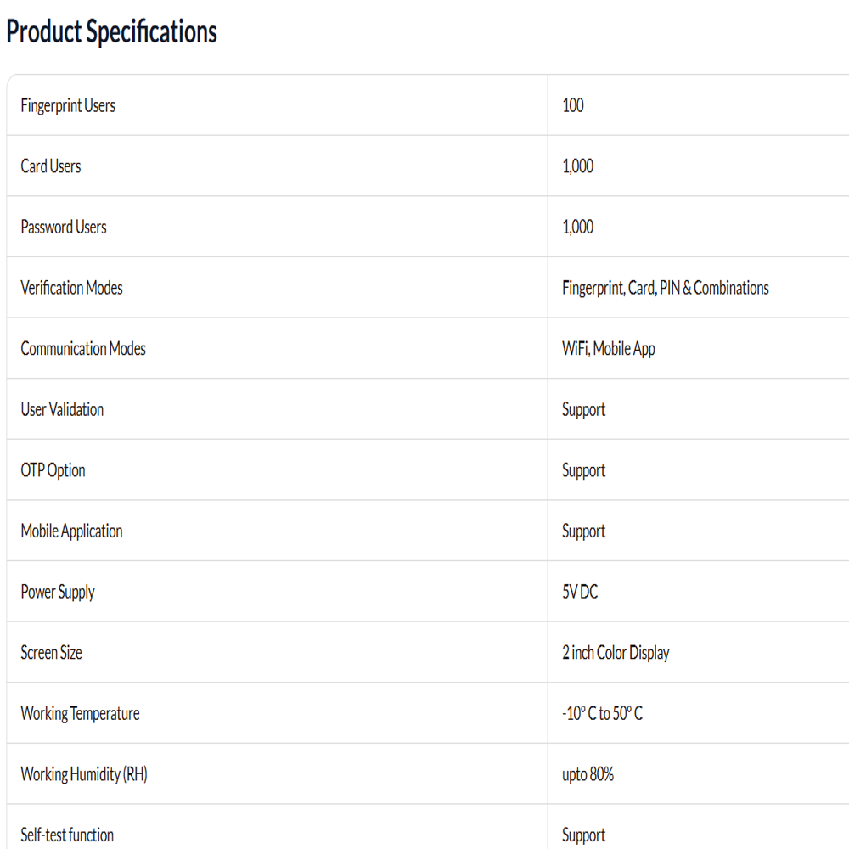Click Support value beside OTP Option
This screenshot has width=849, height=849.
point(584,470)
